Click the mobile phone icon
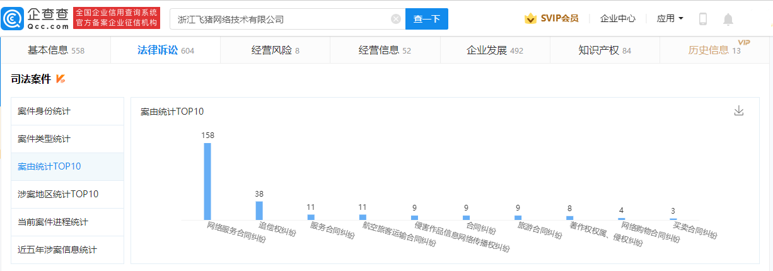This screenshot has height=271, width=773. (703, 19)
